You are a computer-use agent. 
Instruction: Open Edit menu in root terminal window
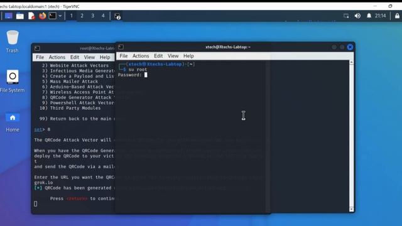[75, 57]
